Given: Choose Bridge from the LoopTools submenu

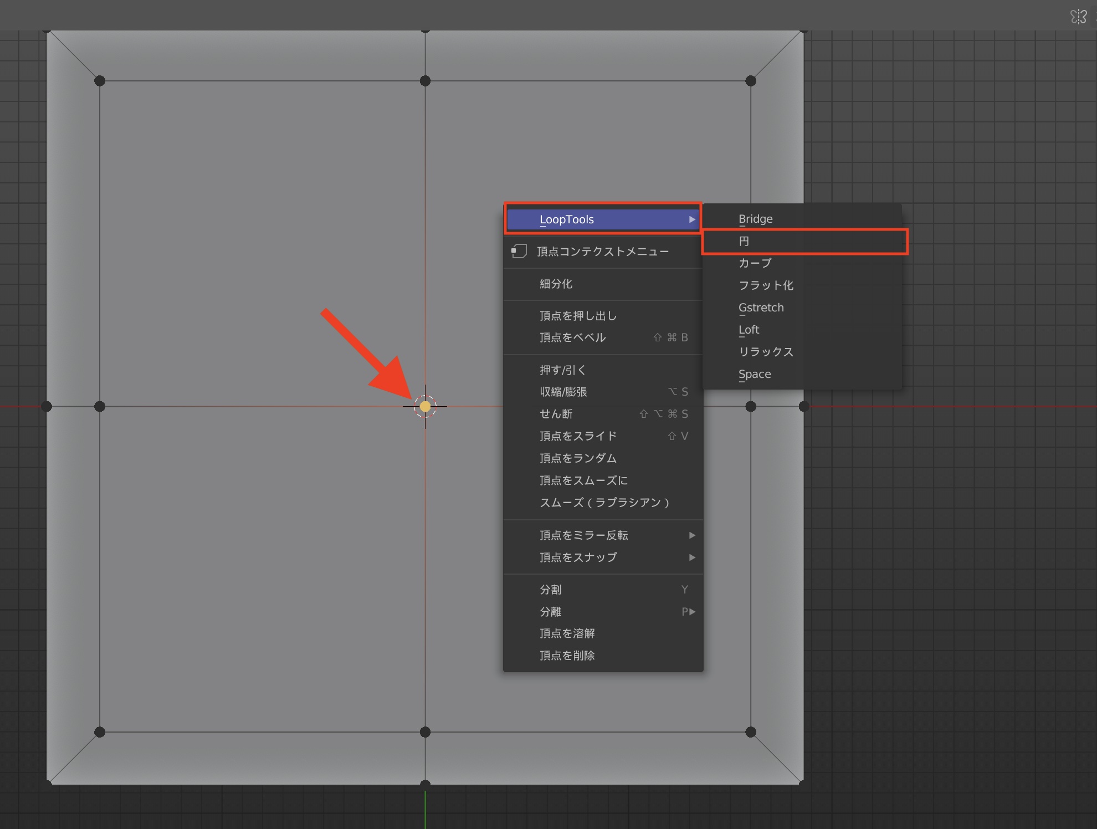Looking at the screenshot, I should tap(755, 219).
